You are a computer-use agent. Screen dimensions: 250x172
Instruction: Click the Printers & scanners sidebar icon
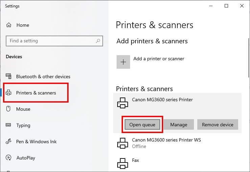[8, 92]
